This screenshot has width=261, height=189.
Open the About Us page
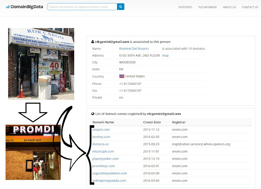pyautogui.click(x=229, y=7)
